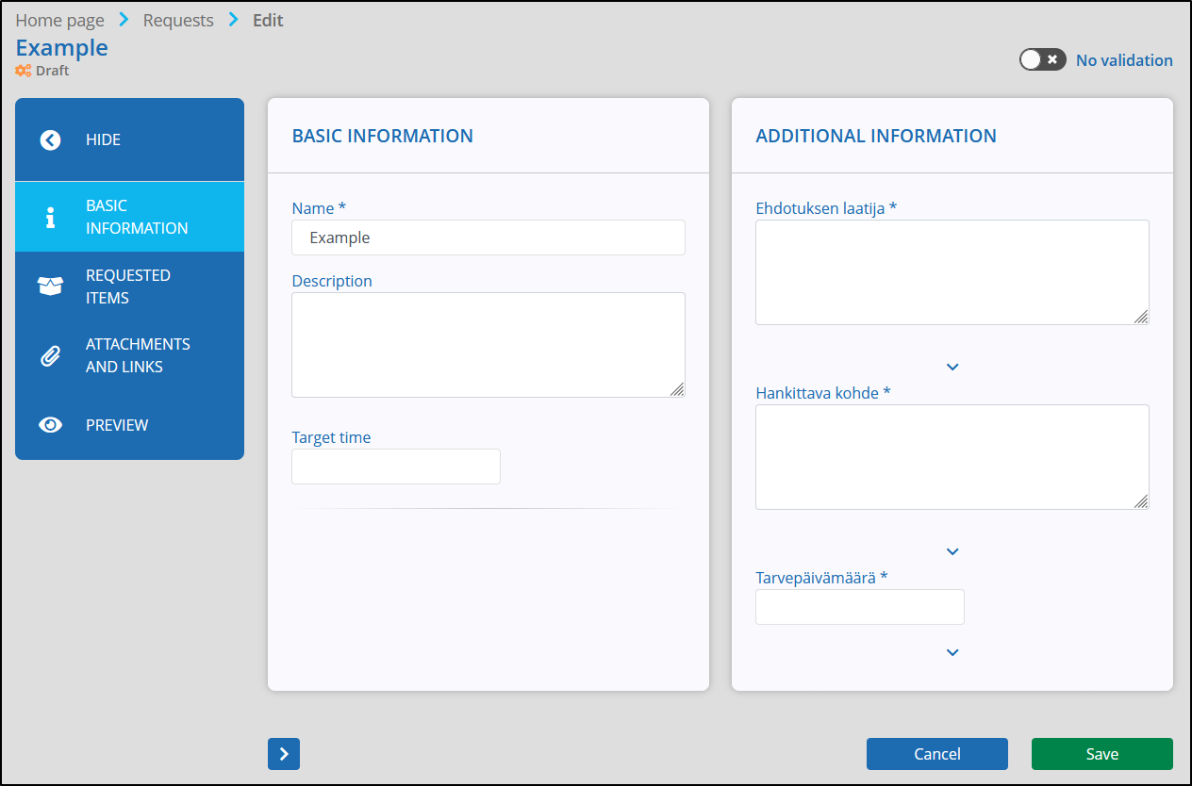The image size is (1192, 786).
Task: Select Hide in the side menu
Action: pos(129,139)
